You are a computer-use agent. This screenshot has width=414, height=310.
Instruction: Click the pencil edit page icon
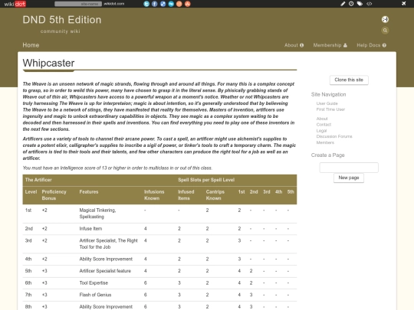click(343, 4)
